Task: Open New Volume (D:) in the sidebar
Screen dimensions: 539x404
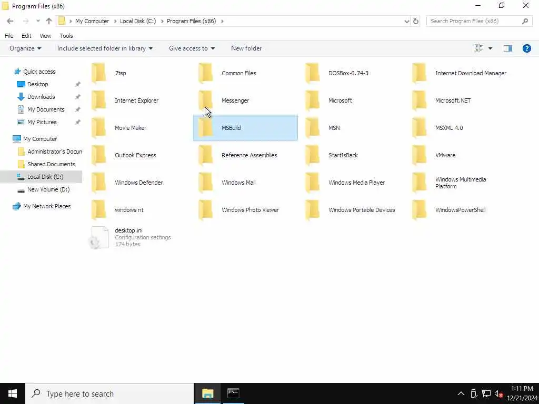Action: (48, 189)
